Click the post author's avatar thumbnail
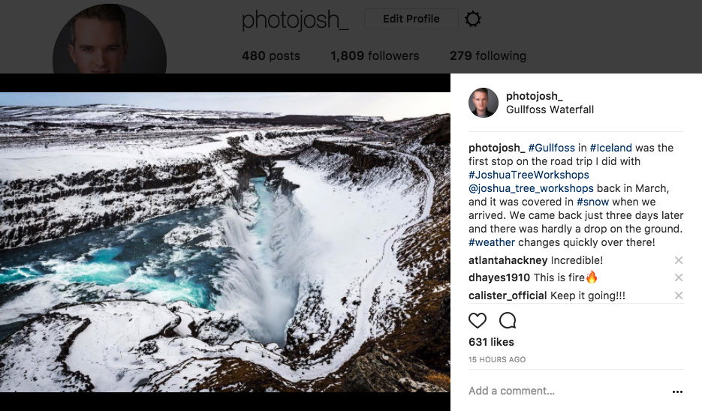 (484, 103)
